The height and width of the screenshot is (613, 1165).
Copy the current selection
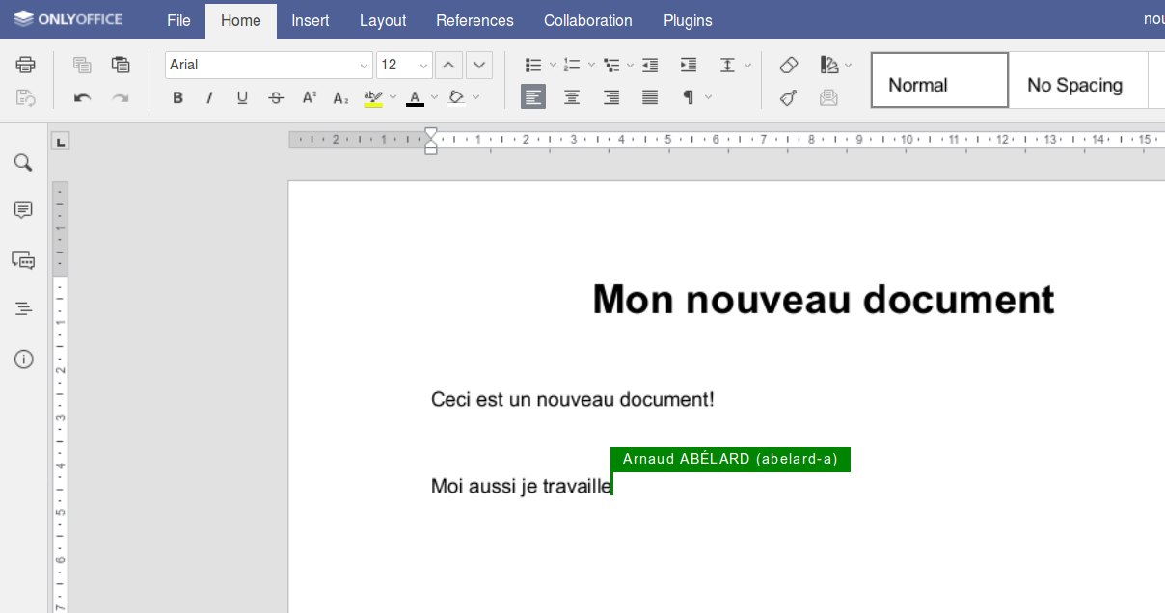pyautogui.click(x=82, y=64)
